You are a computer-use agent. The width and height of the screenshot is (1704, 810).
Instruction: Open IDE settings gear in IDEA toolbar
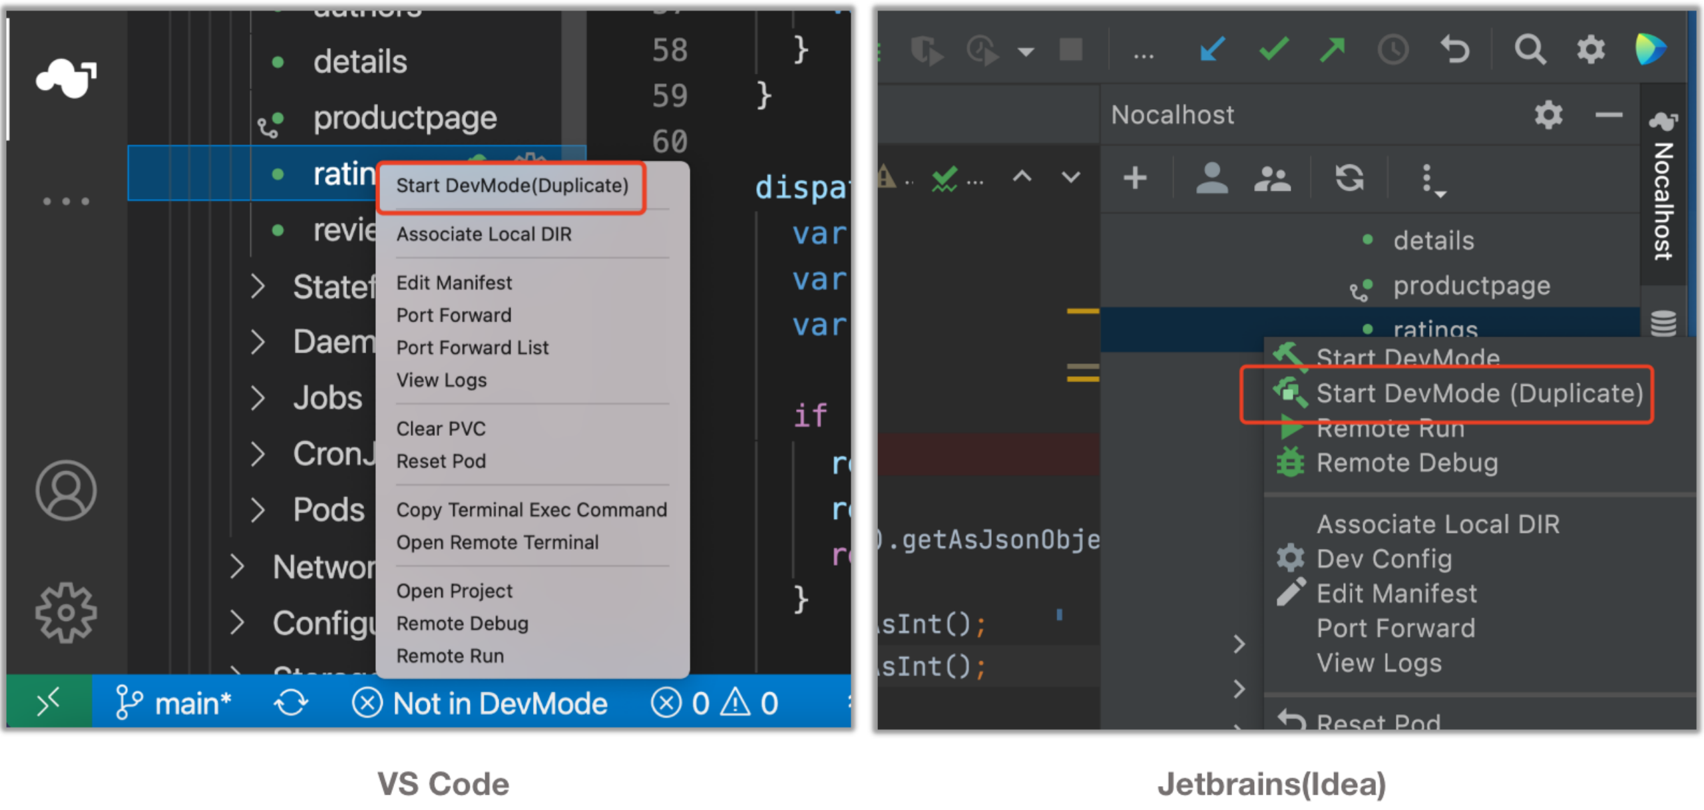click(x=1591, y=49)
